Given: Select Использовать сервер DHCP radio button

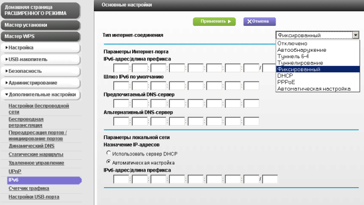Looking at the screenshot, I should [108, 153].
